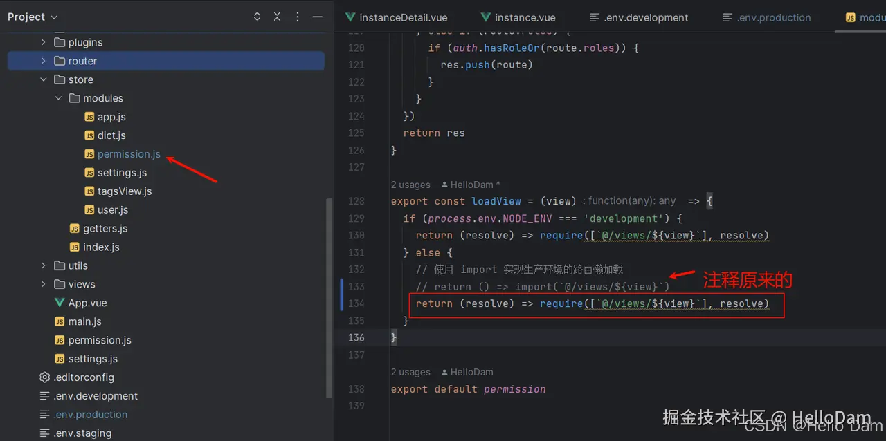Switch to instance.vue tab

click(518, 17)
